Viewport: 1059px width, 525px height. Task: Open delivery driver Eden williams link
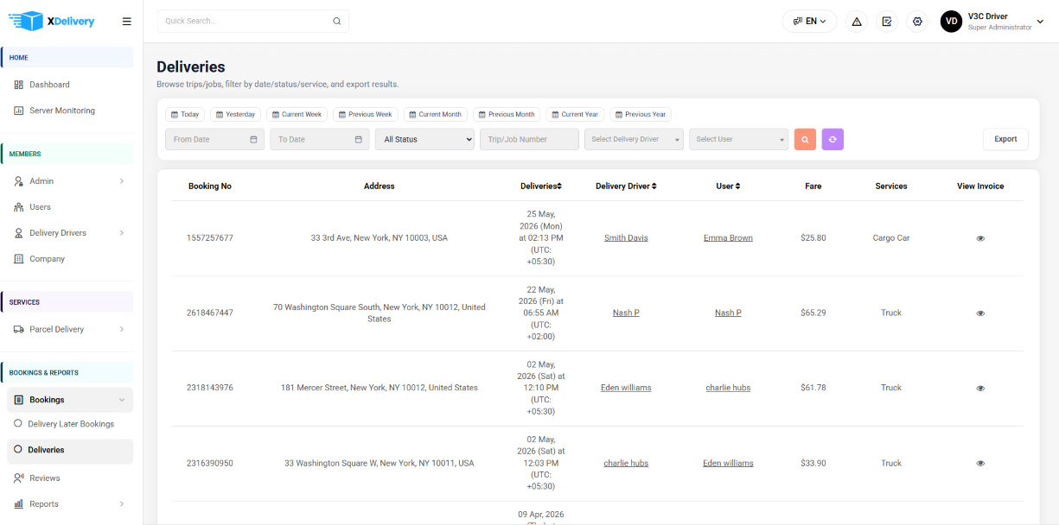[x=626, y=389]
